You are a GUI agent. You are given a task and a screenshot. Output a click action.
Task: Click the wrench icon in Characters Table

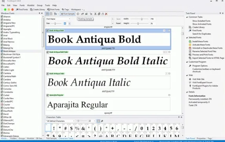click(x=102, y=121)
